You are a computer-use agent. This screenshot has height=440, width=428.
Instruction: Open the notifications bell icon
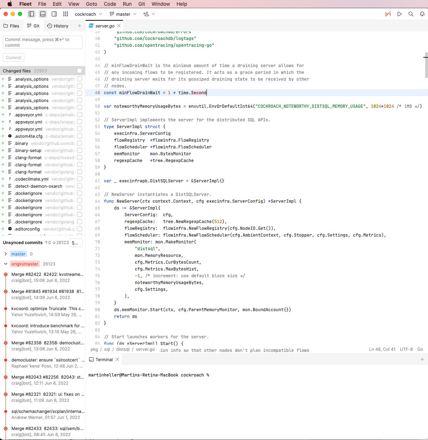(x=422, y=14)
